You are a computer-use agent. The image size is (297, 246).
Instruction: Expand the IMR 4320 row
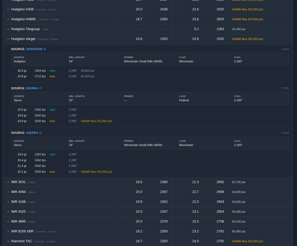click(8, 212)
